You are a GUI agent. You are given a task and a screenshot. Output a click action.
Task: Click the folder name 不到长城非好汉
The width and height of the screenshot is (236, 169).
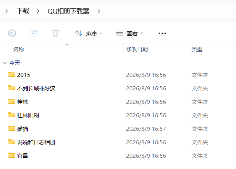[36, 89]
